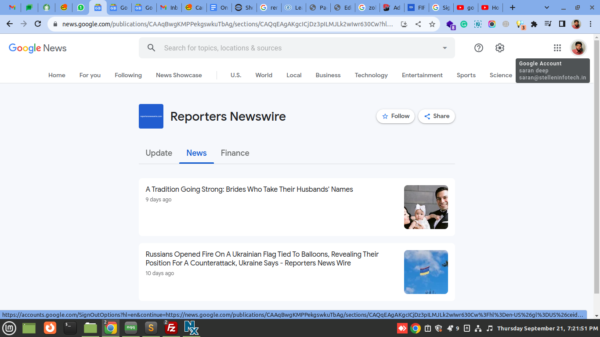Open the Following section
Viewport: 600px width, 337px height.
[128, 75]
